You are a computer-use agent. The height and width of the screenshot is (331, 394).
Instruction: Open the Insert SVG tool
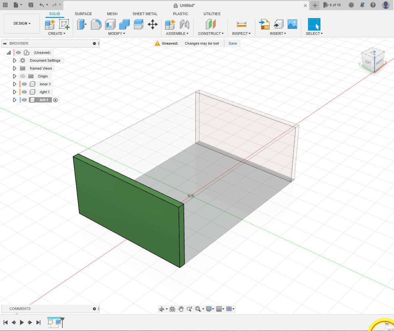264,25
